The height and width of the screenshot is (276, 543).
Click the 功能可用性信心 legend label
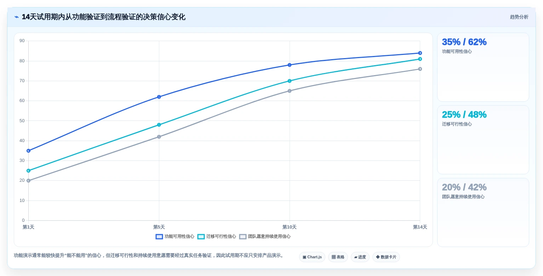[x=179, y=237]
